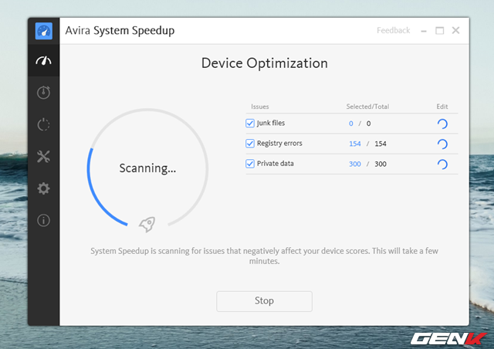Click the edit spinner for Private data
Screen dimensions: 494x349
442,164
